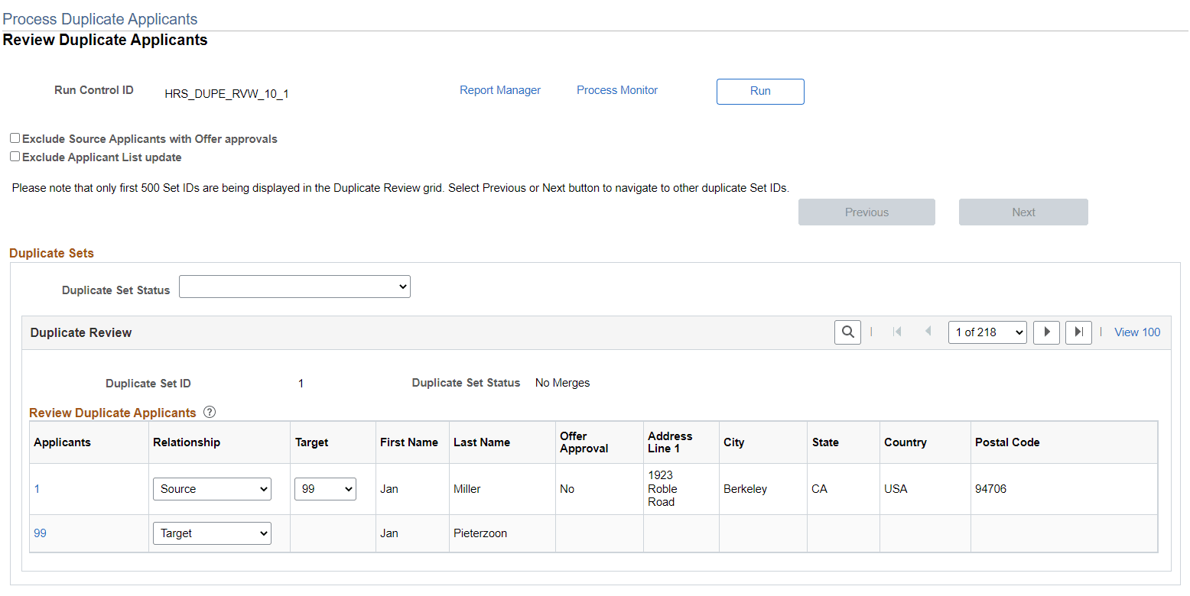Click the Next navigation button
The width and height of the screenshot is (1190, 596).
(x=1023, y=212)
